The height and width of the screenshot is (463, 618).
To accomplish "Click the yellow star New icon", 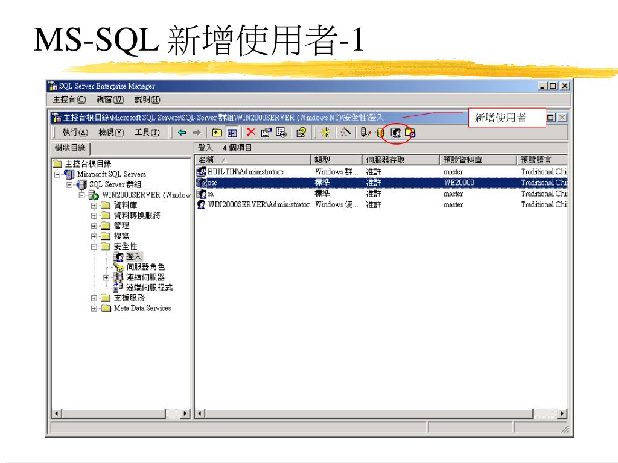I will click(x=325, y=133).
